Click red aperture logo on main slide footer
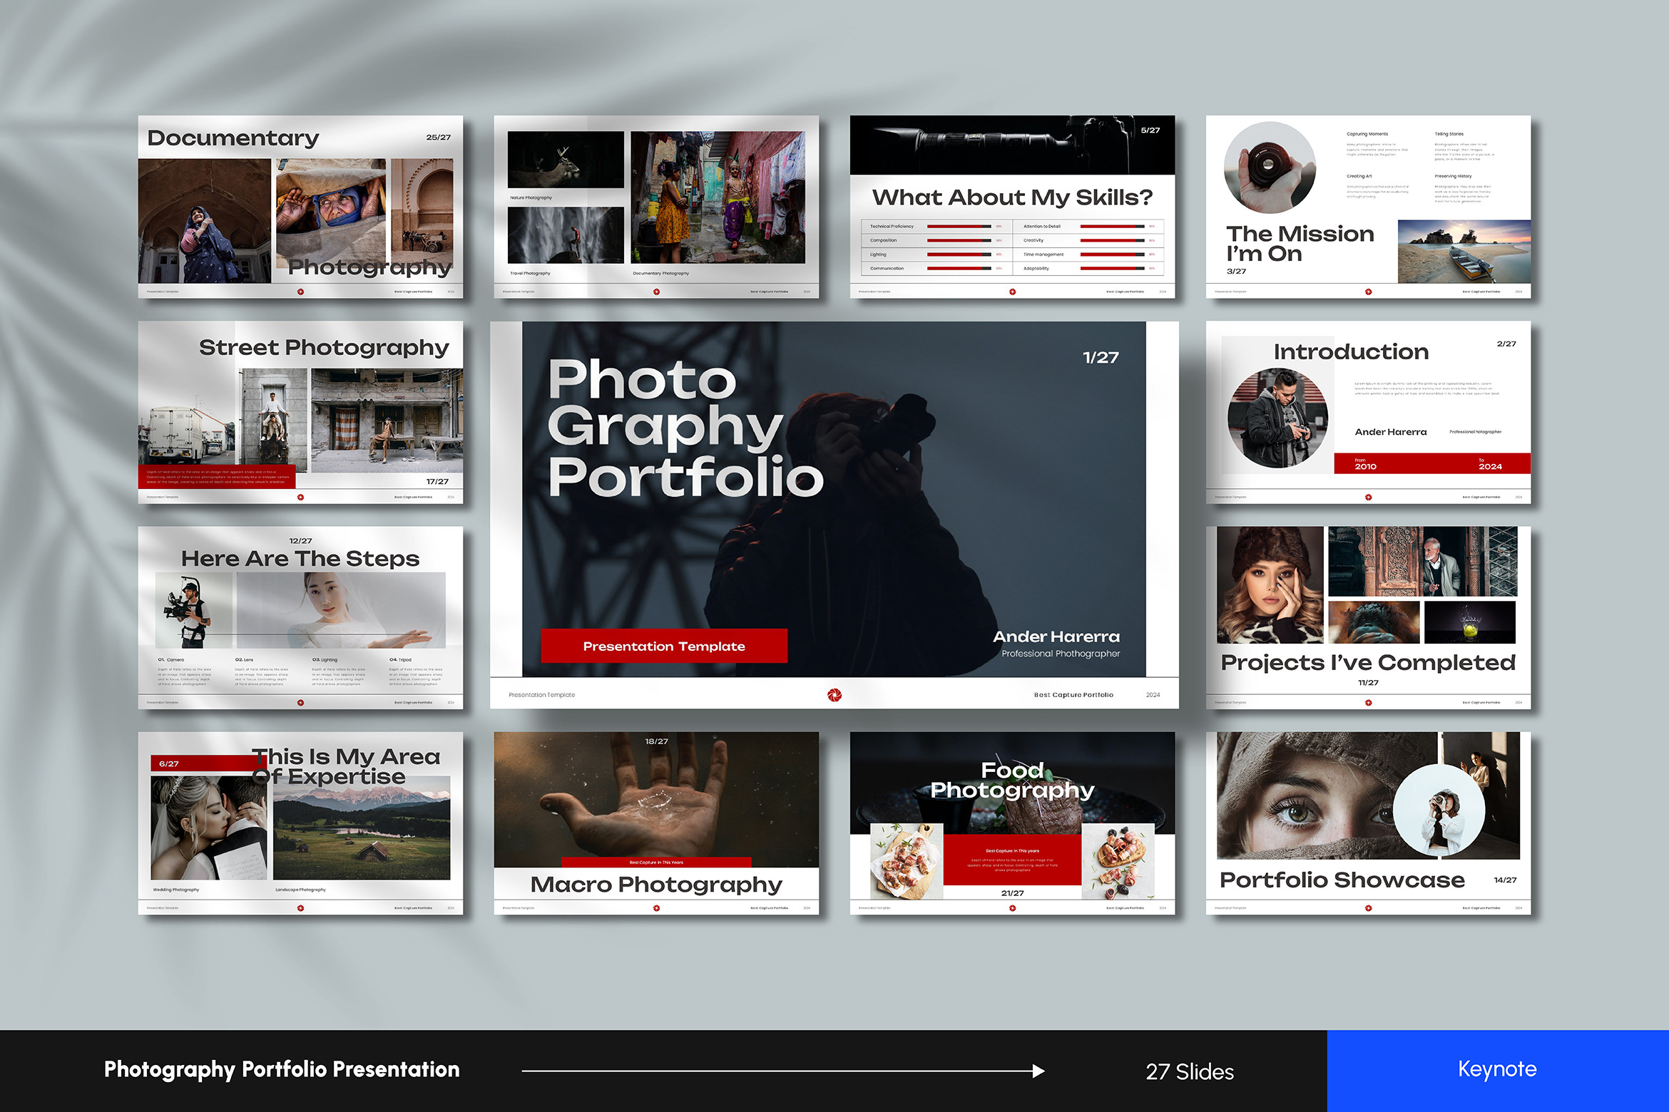 pos(834,695)
